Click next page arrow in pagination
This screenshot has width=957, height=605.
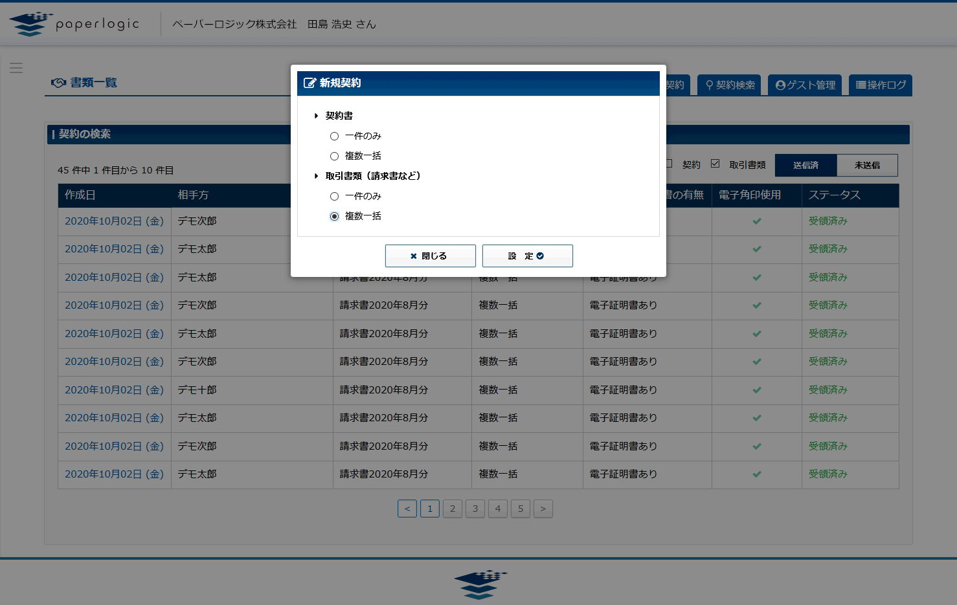[x=543, y=509]
